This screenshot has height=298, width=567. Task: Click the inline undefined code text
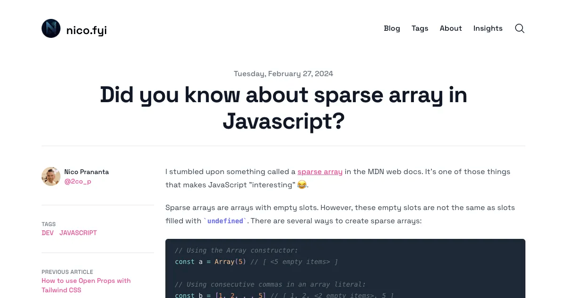pos(225,221)
